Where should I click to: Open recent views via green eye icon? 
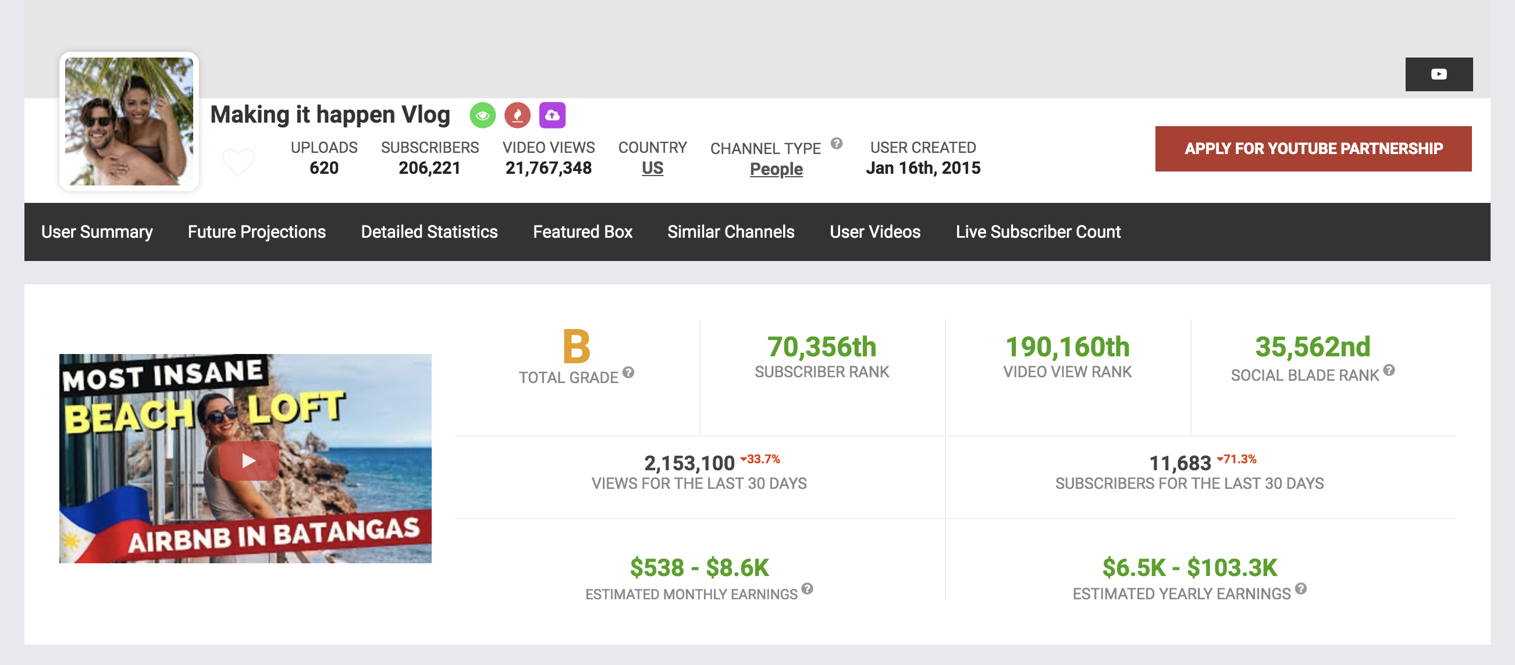click(x=482, y=115)
